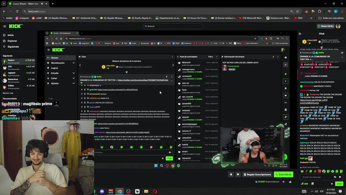Open chat settings gear
The image size is (346, 195).
coord(332,184)
